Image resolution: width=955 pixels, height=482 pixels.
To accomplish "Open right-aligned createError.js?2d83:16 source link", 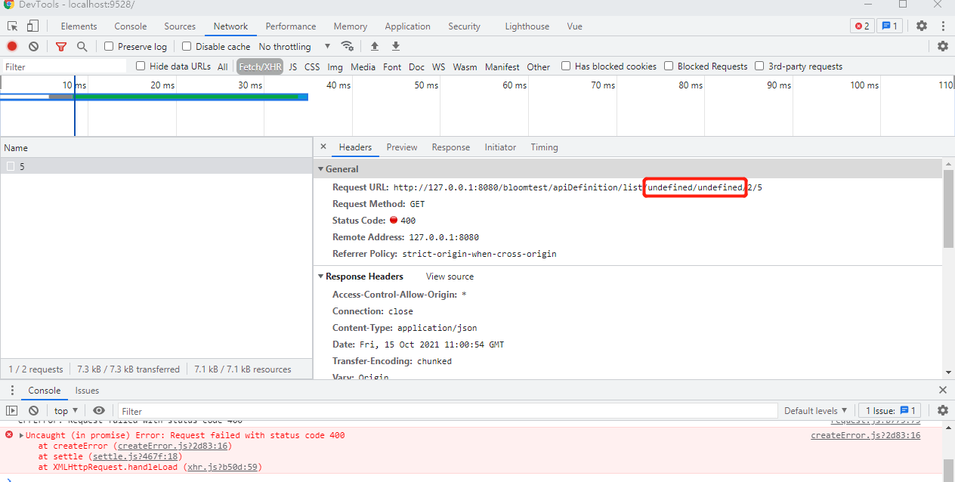I will (x=866, y=435).
